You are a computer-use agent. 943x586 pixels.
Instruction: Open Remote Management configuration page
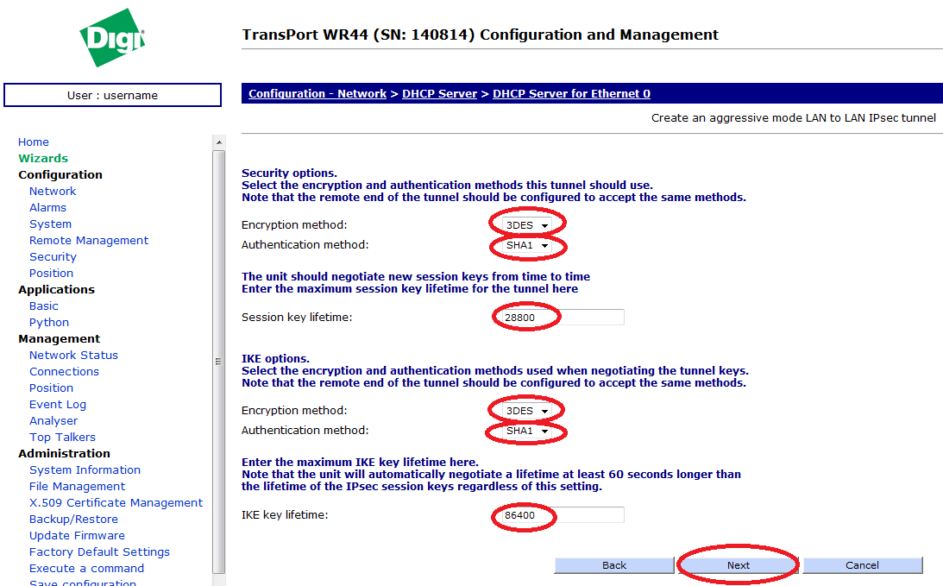point(89,241)
